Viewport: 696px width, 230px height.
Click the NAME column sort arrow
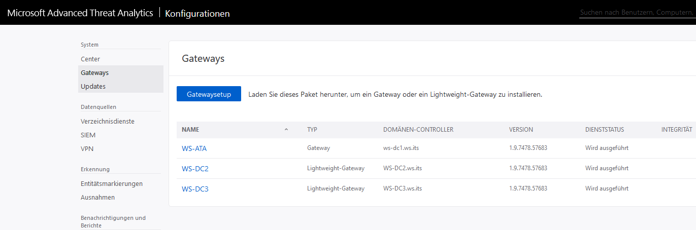click(x=286, y=130)
